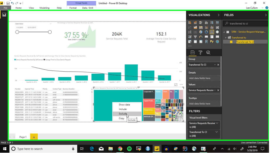270x153 pixels.
Task: Pick the Donut chart visualization
Action: point(206,32)
